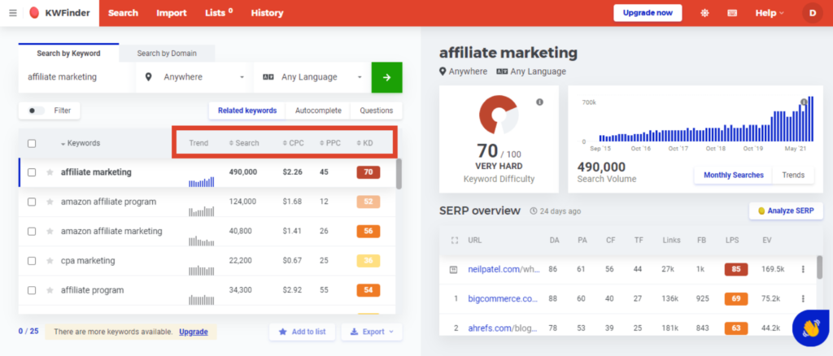
Task: Click featured snippet icon beside neilpatel.com
Action: pos(453,270)
